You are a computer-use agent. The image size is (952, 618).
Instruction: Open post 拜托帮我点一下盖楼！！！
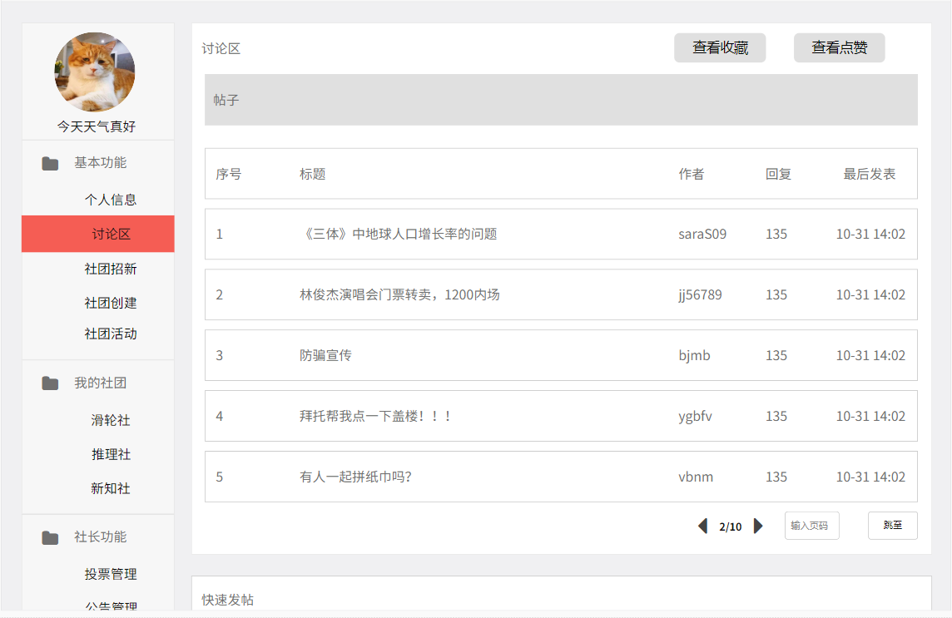coord(376,416)
